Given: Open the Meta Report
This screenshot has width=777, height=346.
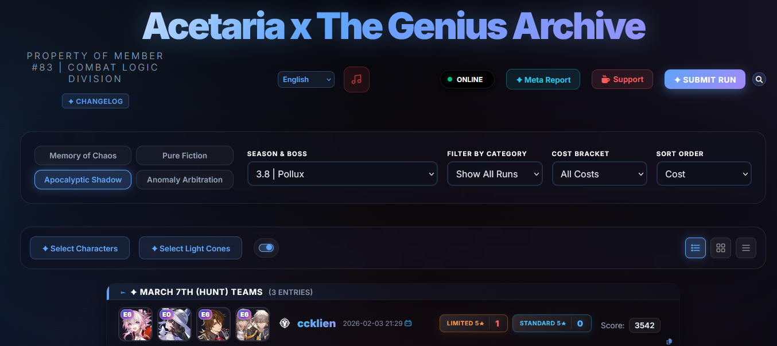Looking at the screenshot, I should click(x=543, y=80).
